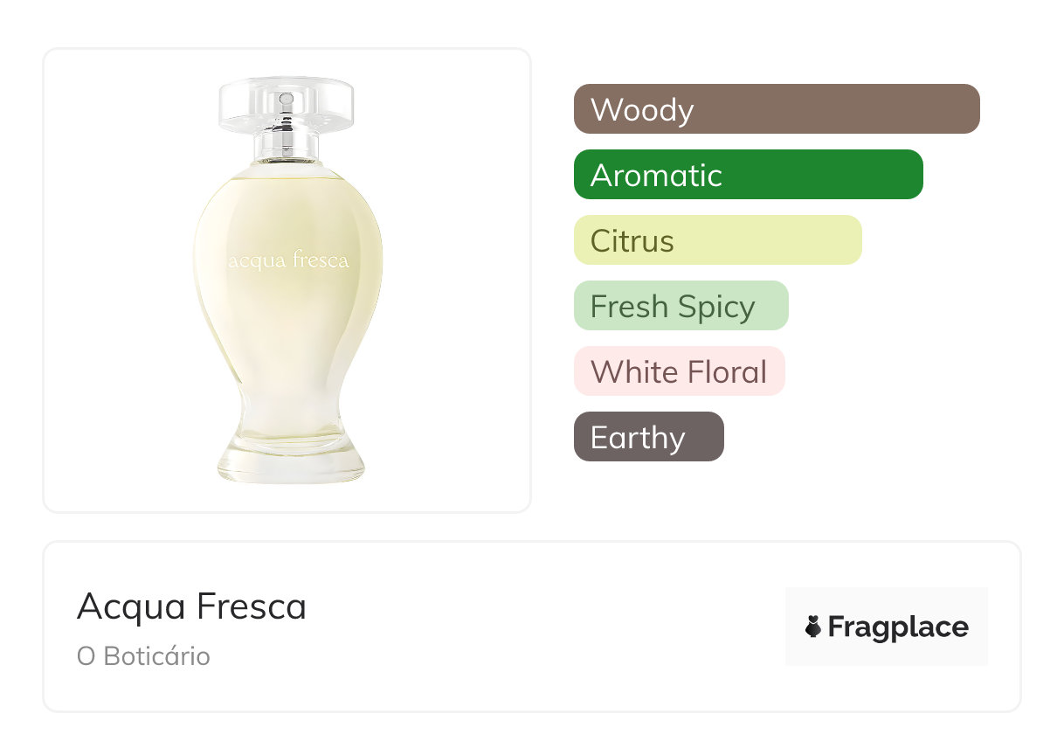Choose the Fresh Spicy accord bar
This screenshot has width=1064, height=755.
click(681, 306)
